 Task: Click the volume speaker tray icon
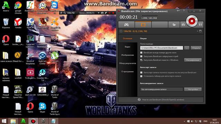pyautogui.click(x=192, y=121)
